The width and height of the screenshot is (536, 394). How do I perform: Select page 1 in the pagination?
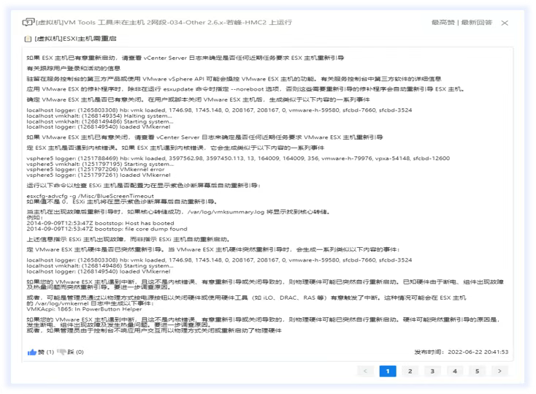pos(387,371)
